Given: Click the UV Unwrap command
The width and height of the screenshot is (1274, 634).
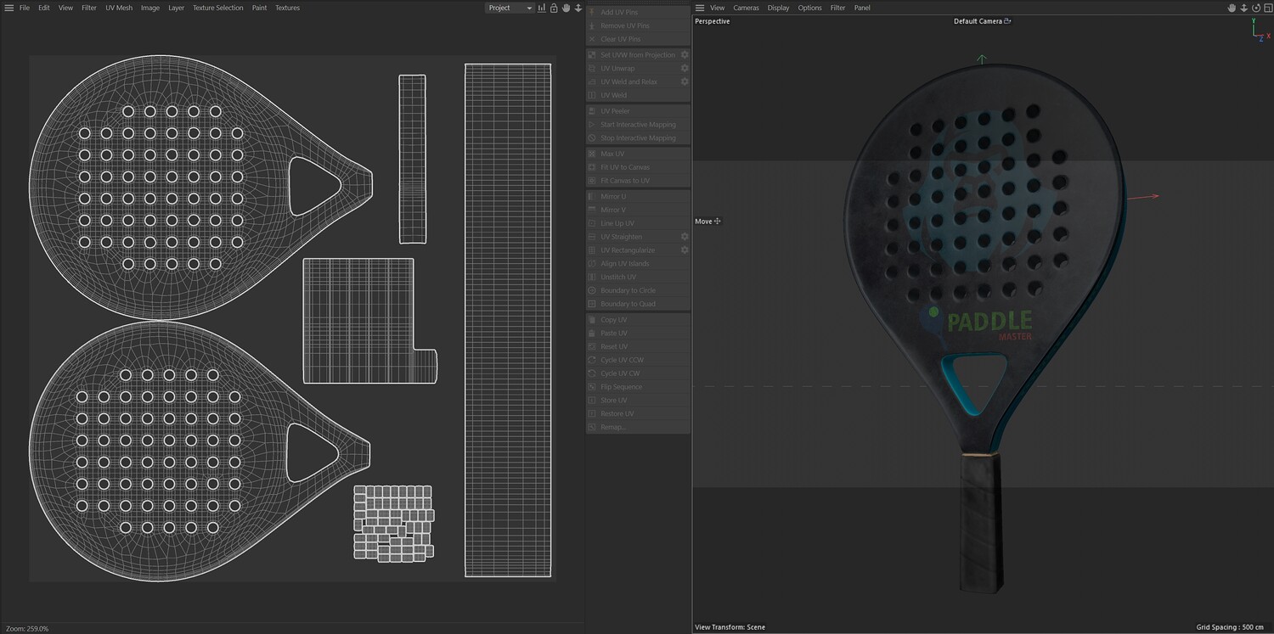Looking at the screenshot, I should coord(632,68).
